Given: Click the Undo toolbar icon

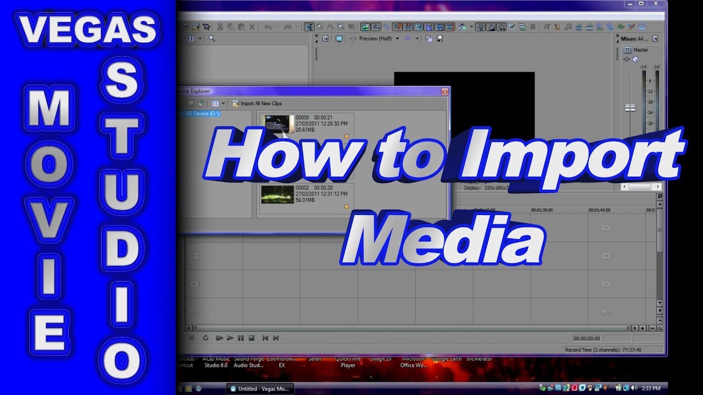Looking at the screenshot, I should coord(268,26).
